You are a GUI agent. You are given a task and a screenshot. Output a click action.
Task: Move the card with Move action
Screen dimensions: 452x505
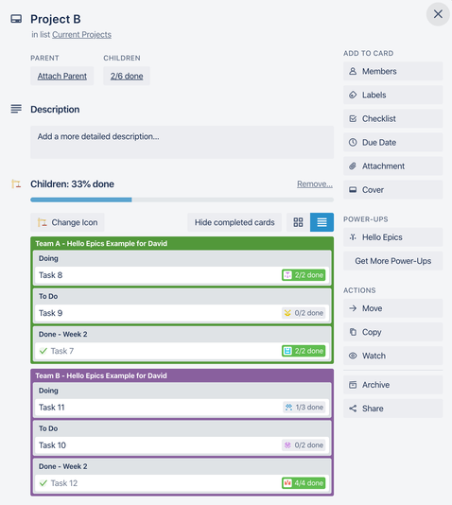[392, 308]
